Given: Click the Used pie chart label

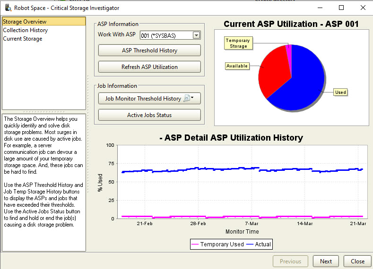Looking at the screenshot, I should [340, 92].
